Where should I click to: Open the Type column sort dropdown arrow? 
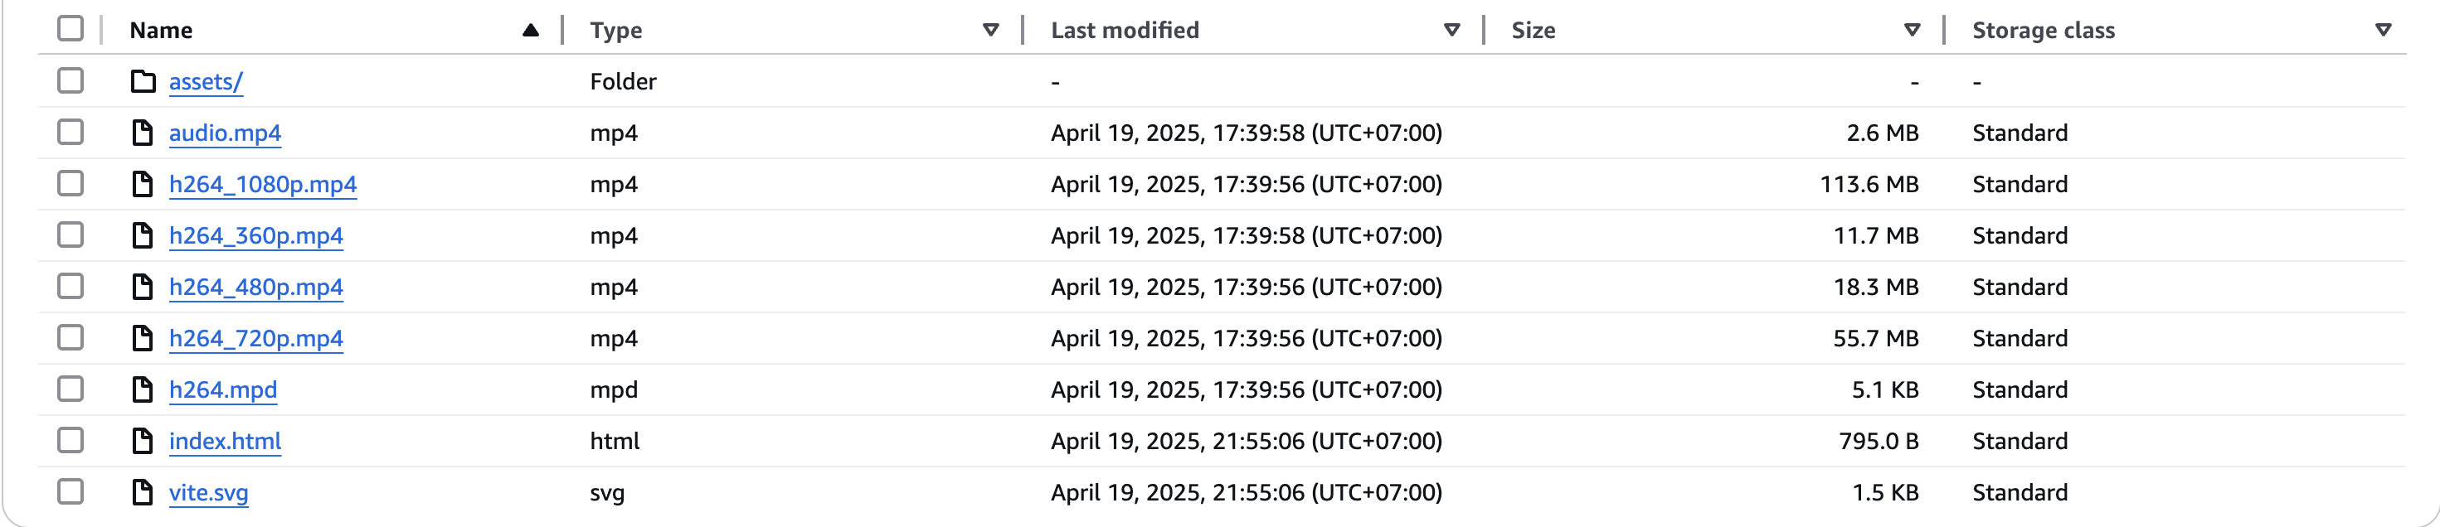[x=991, y=31]
